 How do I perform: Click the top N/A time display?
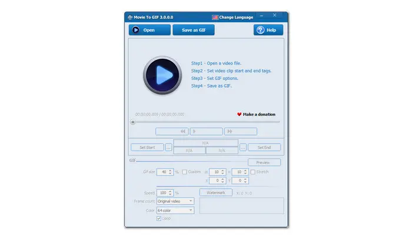(205, 143)
